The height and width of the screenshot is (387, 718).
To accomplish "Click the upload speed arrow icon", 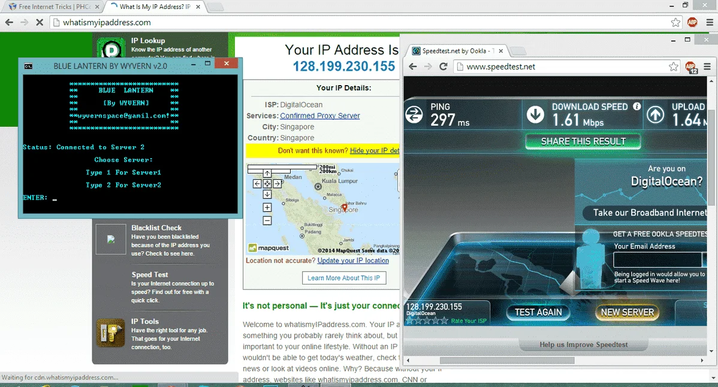I will (x=655, y=114).
